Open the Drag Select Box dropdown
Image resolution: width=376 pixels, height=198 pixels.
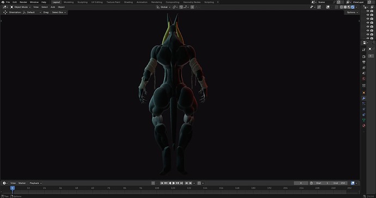(59, 12)
